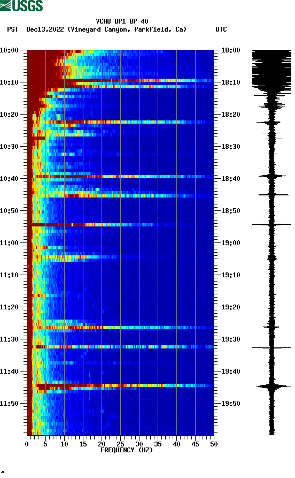This screenshot has height=478, width=295.
Task: Click the '10:00' PST time label
Action: pyautogui.click(x=9, y=50)
